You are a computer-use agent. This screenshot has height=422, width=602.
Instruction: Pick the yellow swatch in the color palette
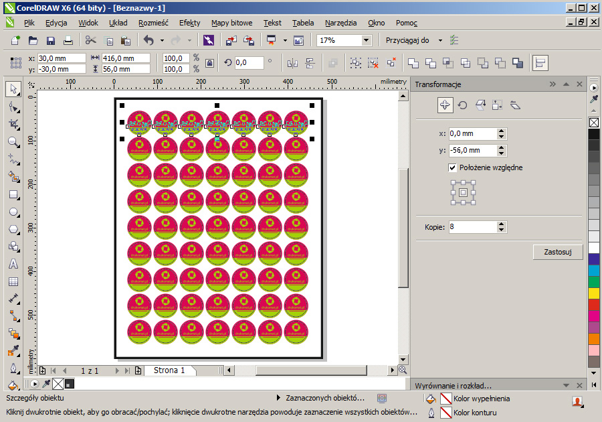click(x=593, y=293)
